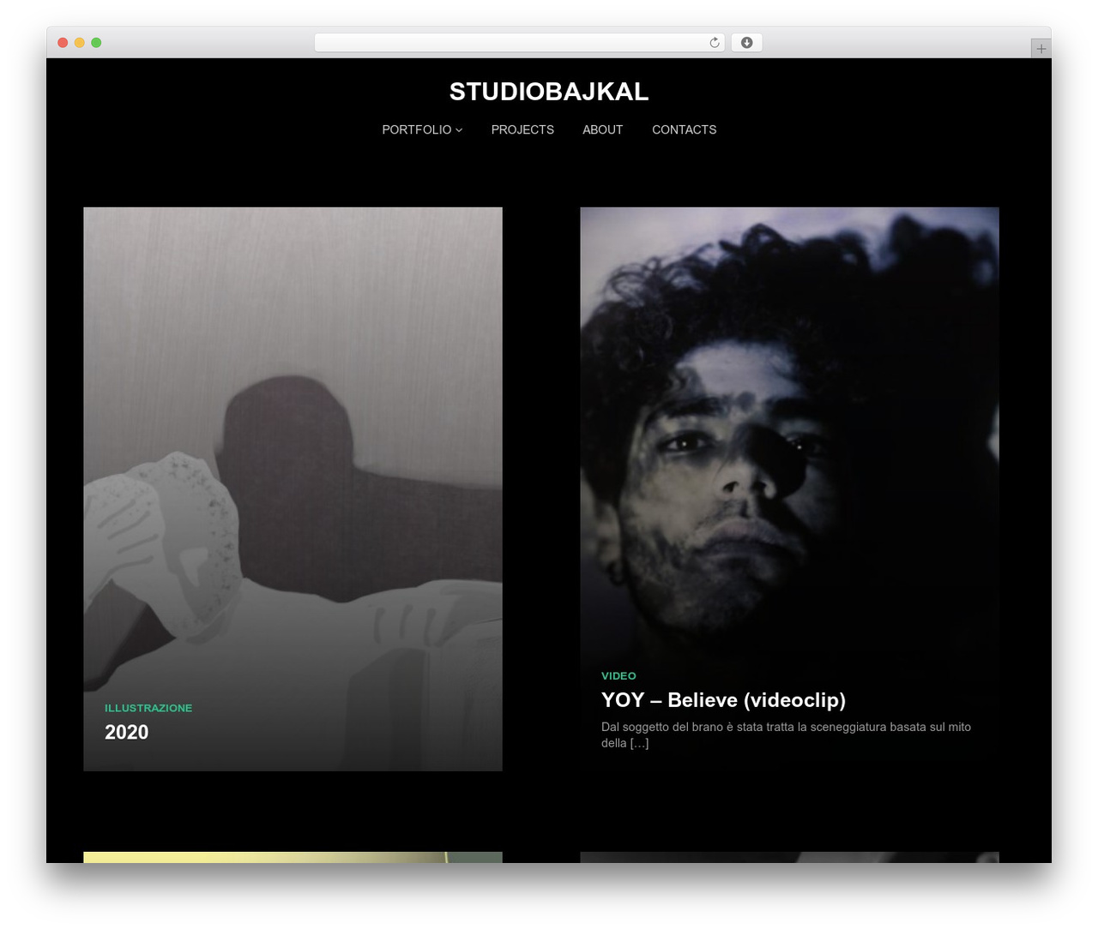Open the Projects menu item
This screenshot has height=929, width=1098.
click(x=522, y=129)
